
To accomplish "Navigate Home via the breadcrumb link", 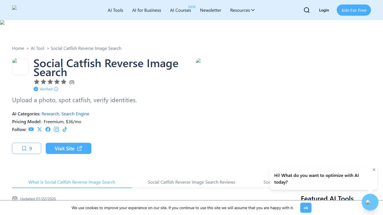I will click(x=18, y=48).
